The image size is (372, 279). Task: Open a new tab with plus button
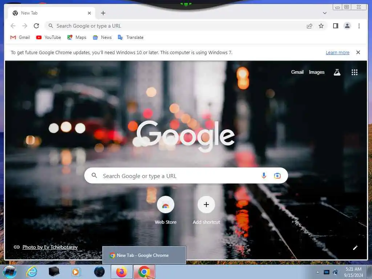103,13
